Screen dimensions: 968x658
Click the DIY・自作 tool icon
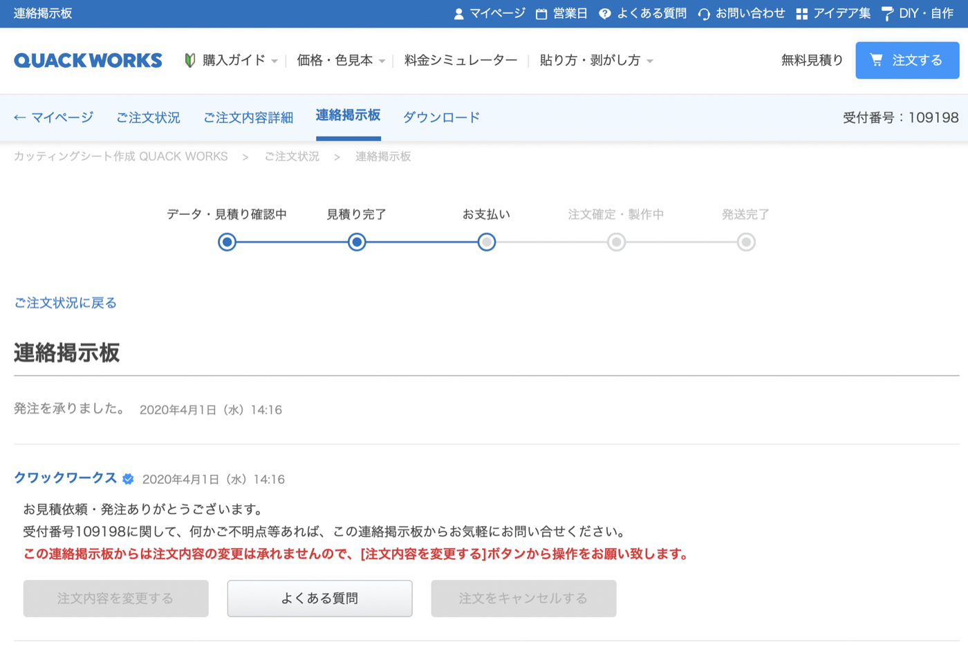pyautogui.click(x=887, y=13)
